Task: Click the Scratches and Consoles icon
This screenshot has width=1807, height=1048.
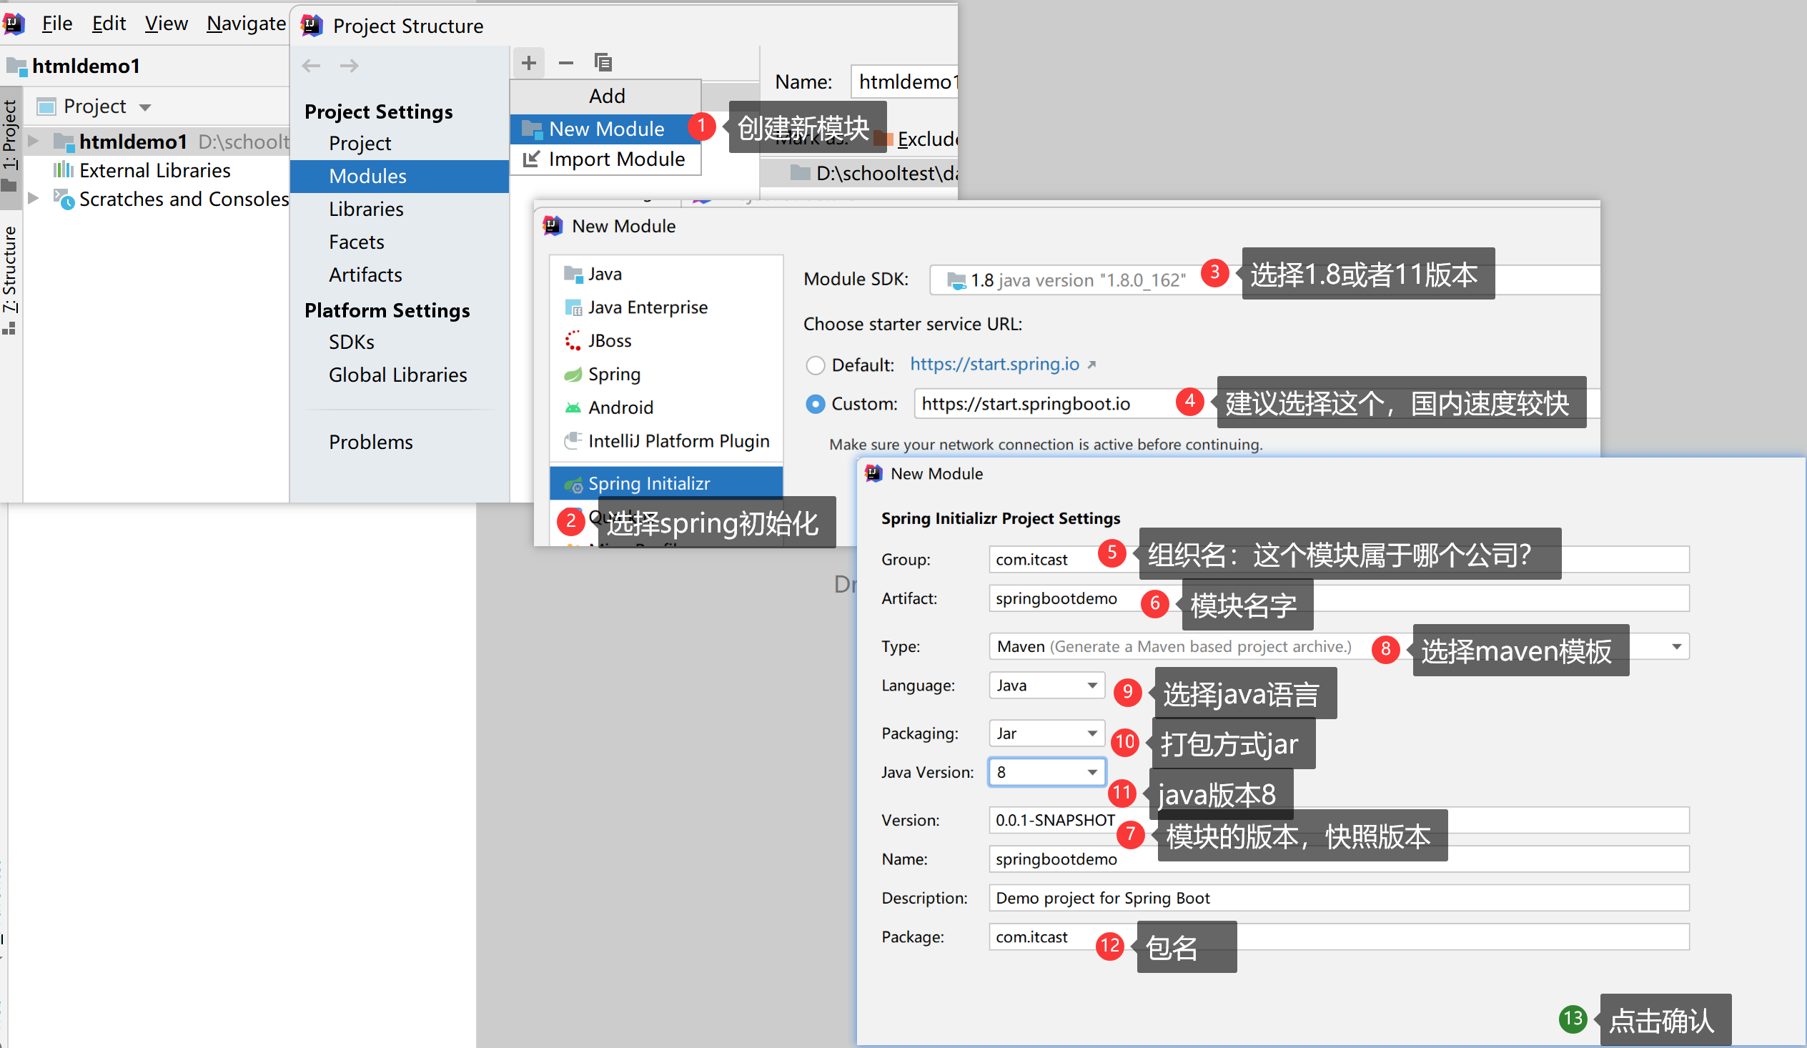Action: tap(64, 199)
